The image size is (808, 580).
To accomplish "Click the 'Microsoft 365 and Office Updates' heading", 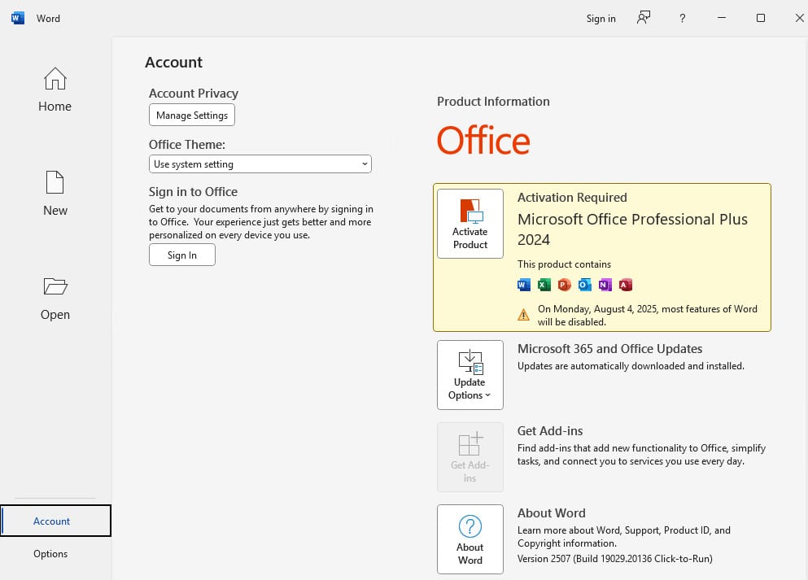I will [609, 349].
